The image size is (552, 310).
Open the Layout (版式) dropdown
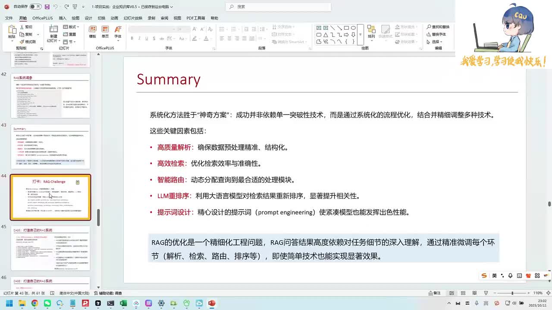[x=71, y=27]
